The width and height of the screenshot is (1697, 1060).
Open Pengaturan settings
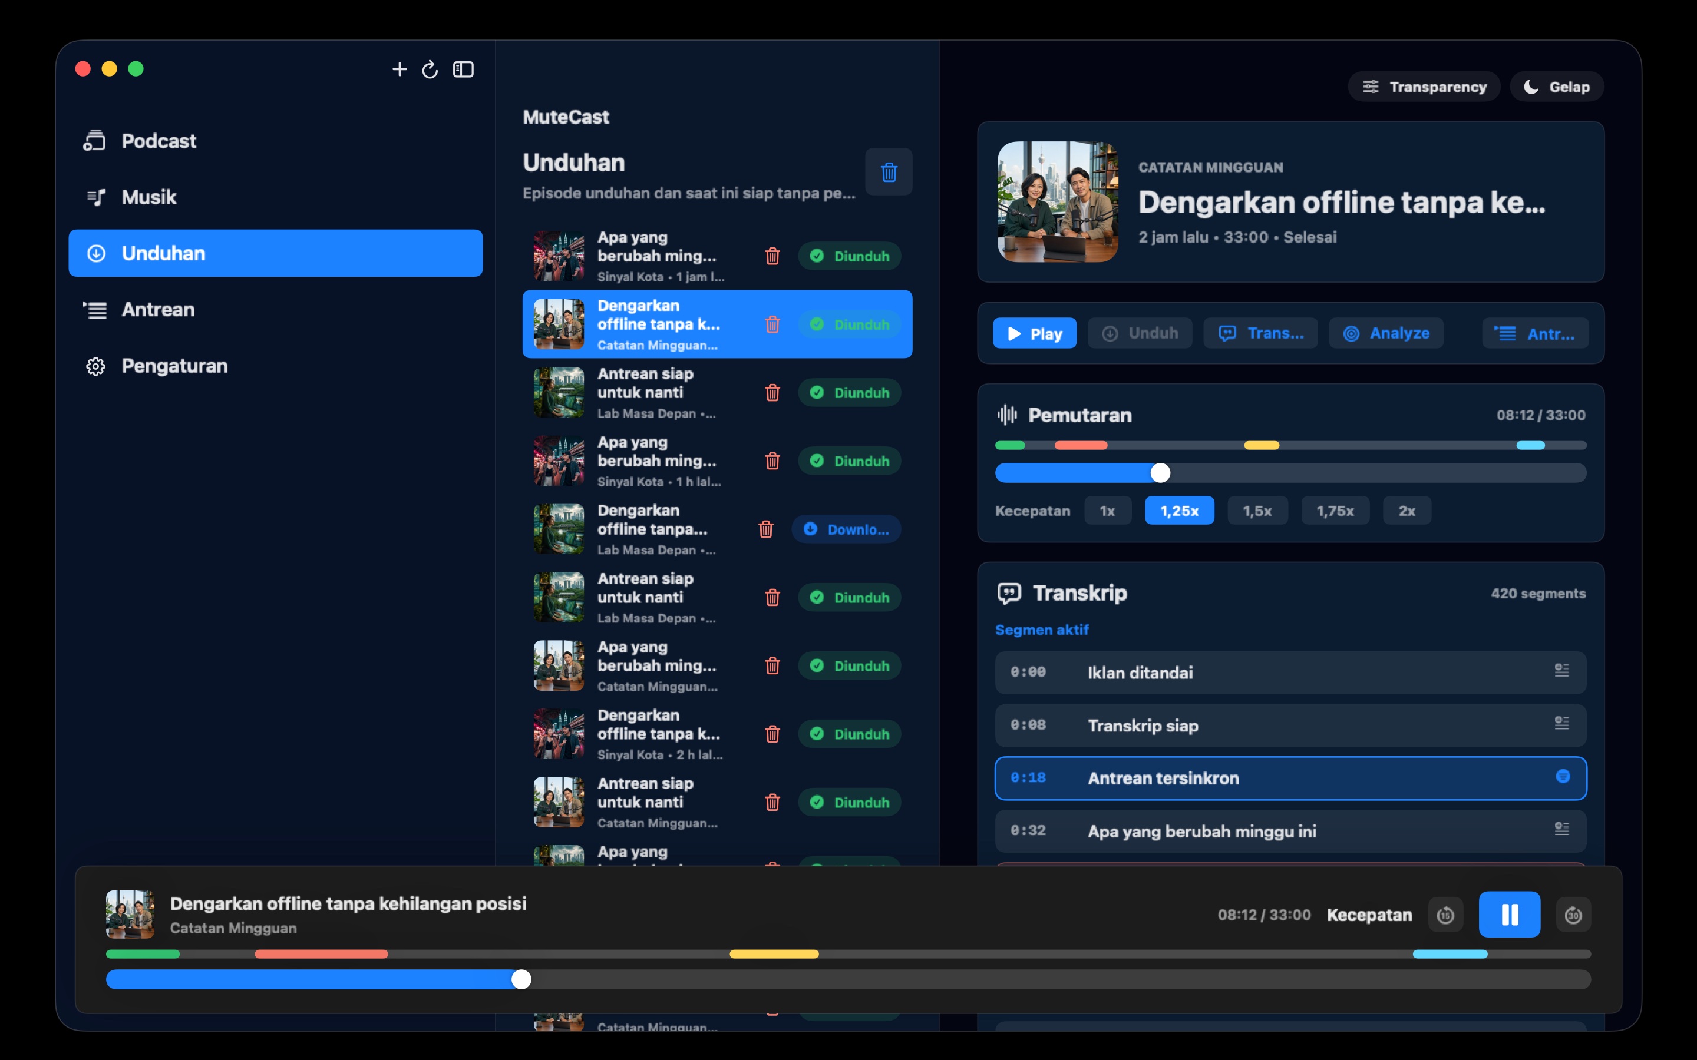click(x=275, y=365)
